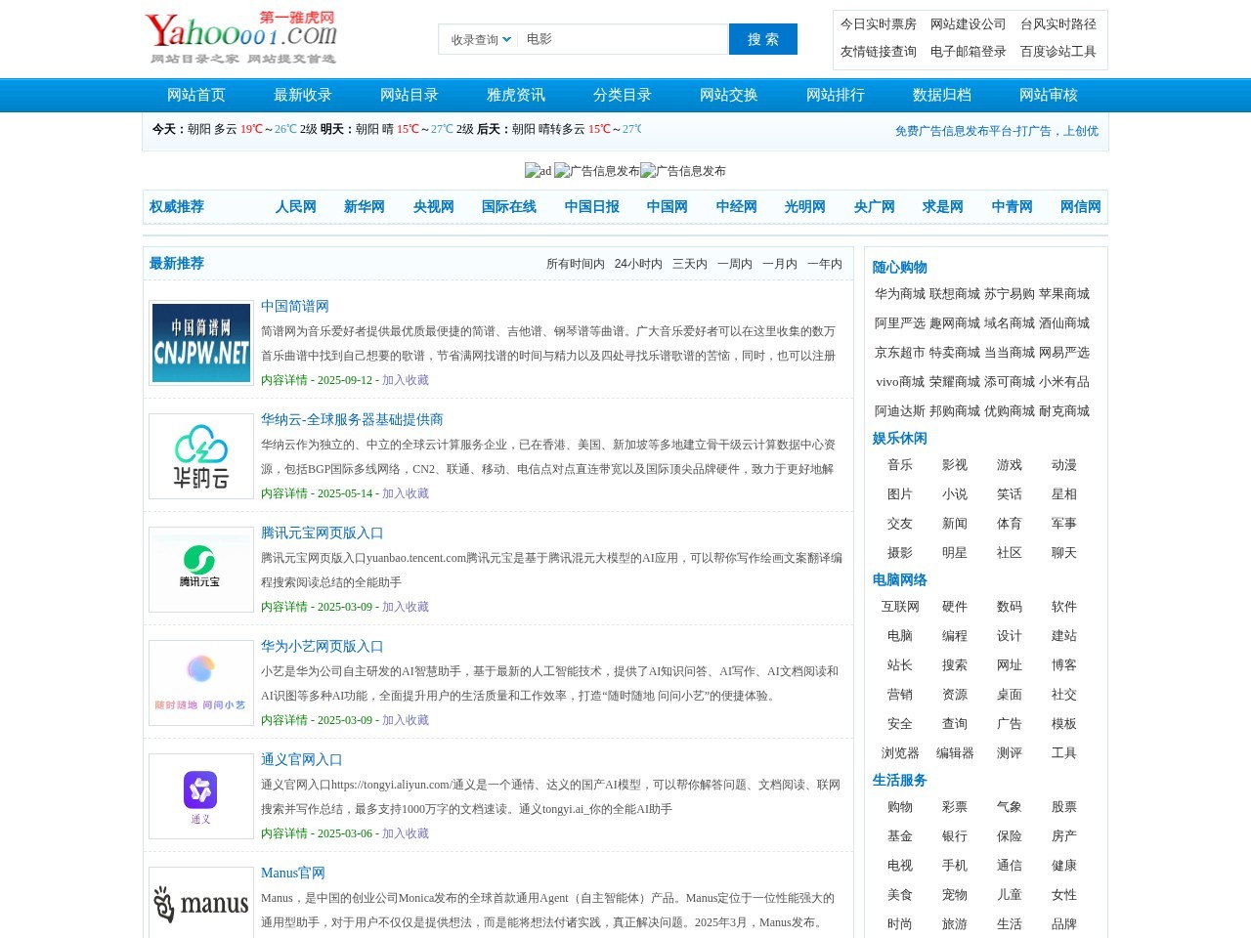The height and width of the screenshot is (938, 1251).
Task: Click the search input field containing 电影
Action: click(x=624, y=39)
